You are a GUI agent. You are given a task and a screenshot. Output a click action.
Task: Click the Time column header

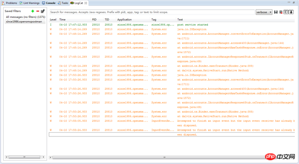62,20
